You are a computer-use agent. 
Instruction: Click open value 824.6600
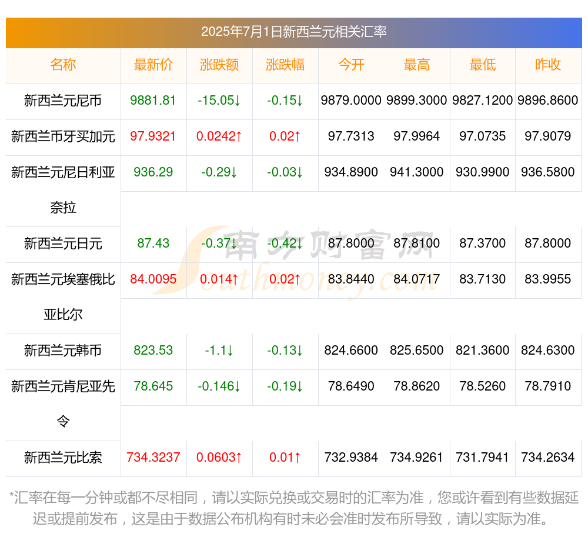click(x=351, y=350)
